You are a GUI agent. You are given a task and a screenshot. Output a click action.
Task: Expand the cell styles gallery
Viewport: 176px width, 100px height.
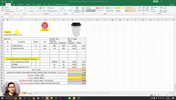tap(135, 11)
